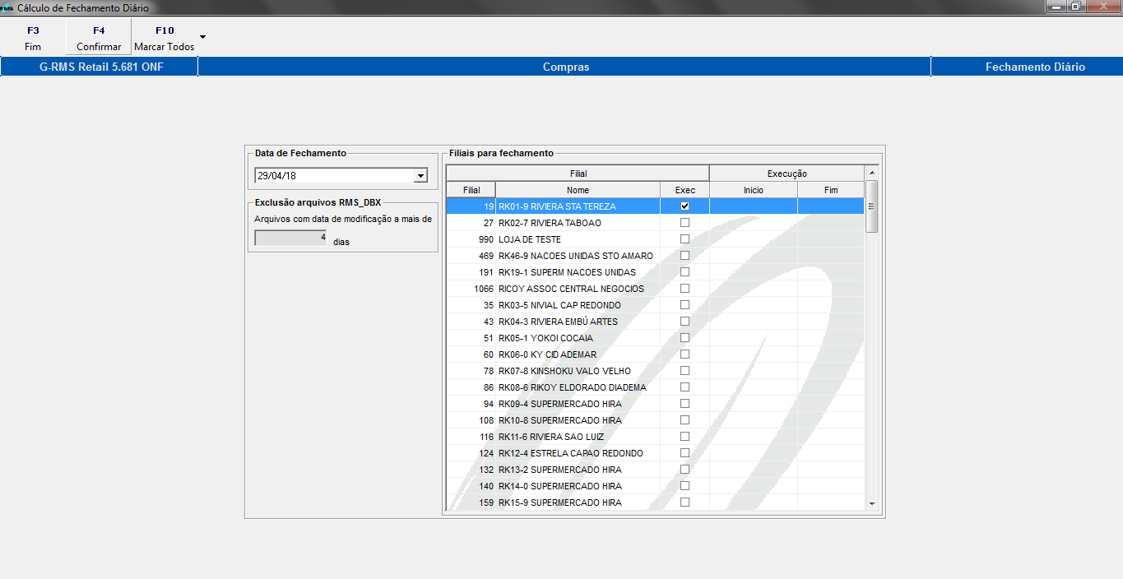Screen dimensions: 1123x579
Task: Select row RK02-7 RIVIERA TABOAO
Action: click(x=655, y=223)
